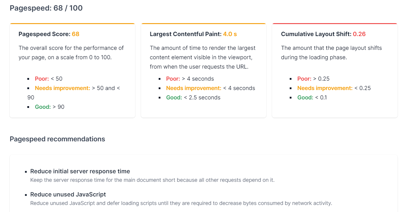Screen dimensions: 404x212
Task: Click the Pagespeed Score card title
Action: [x=45, y=34]
